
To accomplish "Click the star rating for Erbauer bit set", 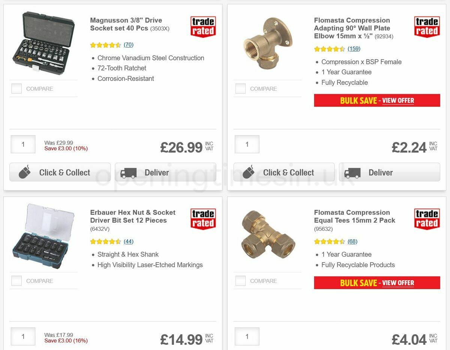I will point(106,241).
